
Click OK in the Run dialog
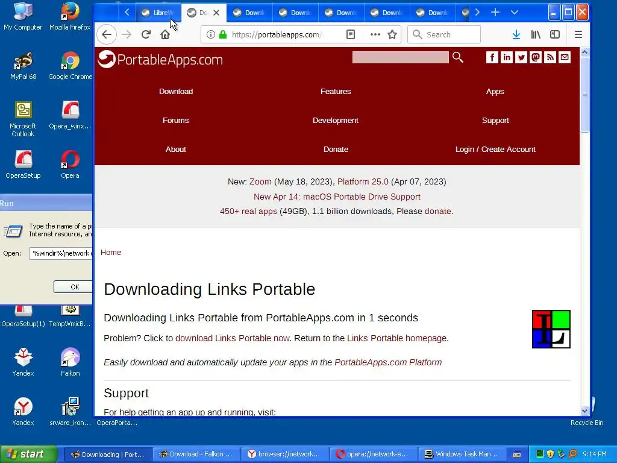[x=73, y=287]
